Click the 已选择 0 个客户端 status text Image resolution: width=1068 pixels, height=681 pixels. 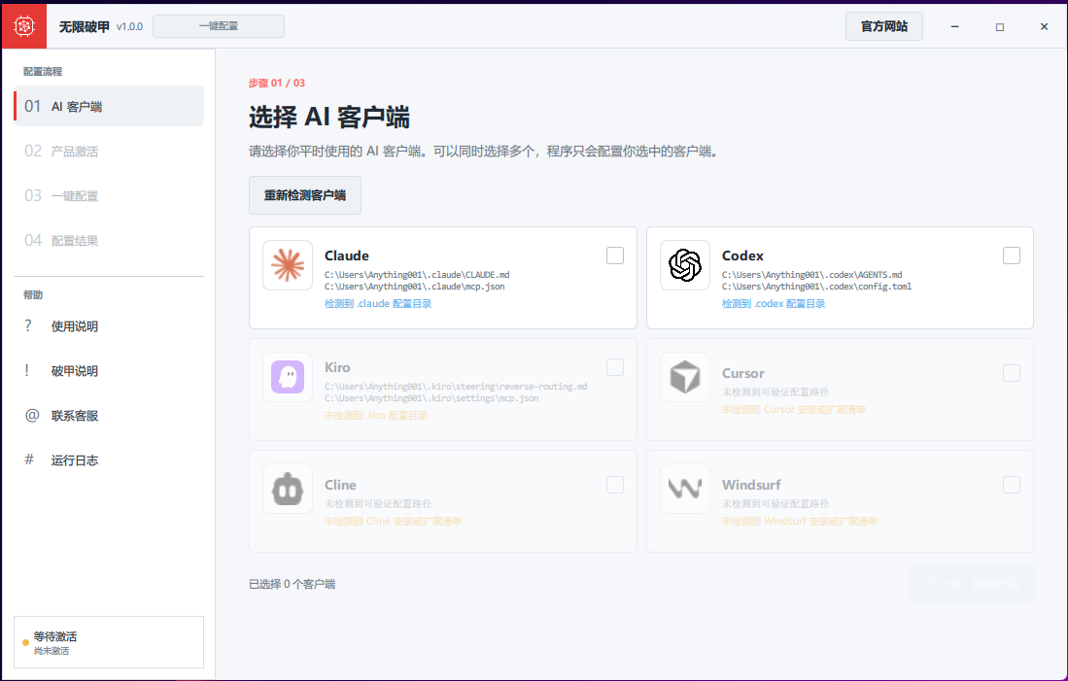[x=293, y=584]
